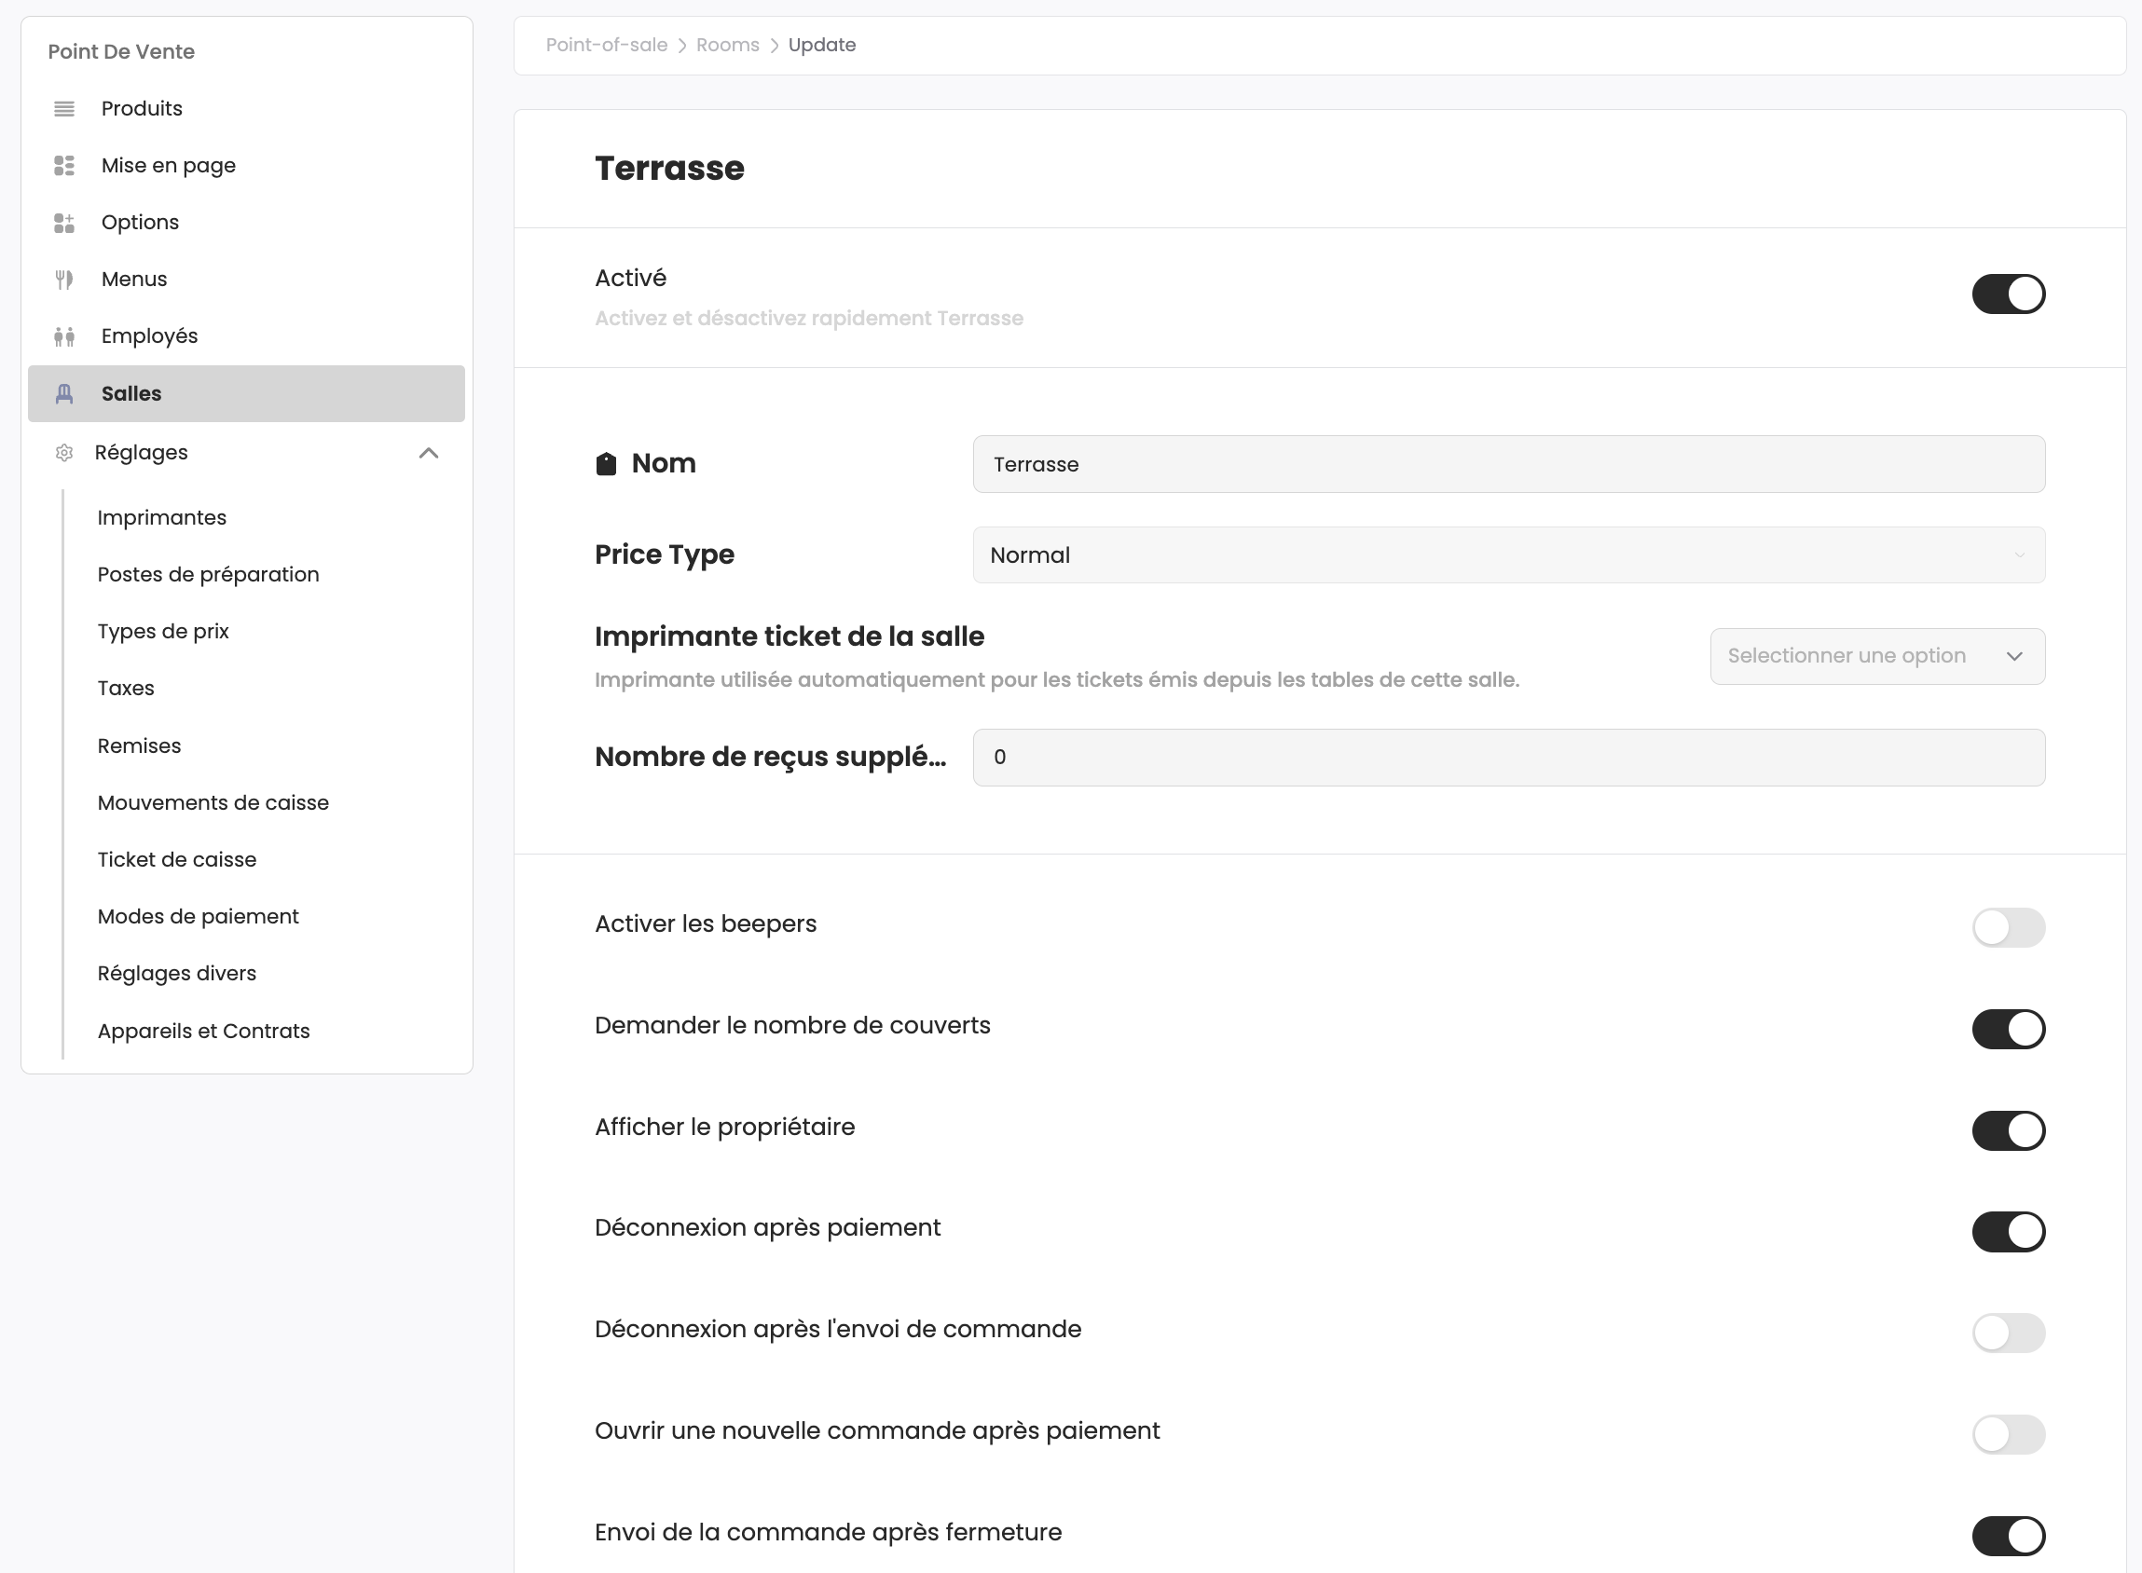Open Imprimantes in the settings submenu

tap(162, 517)
